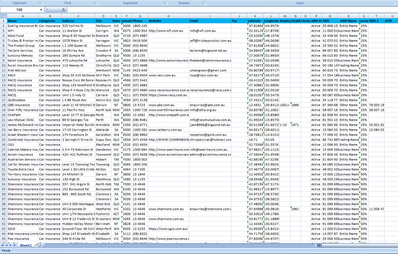This screenshot has width=398, height=254.
Task: Select the Psa Insurance name cell
Action: click(x=22, y=239)
